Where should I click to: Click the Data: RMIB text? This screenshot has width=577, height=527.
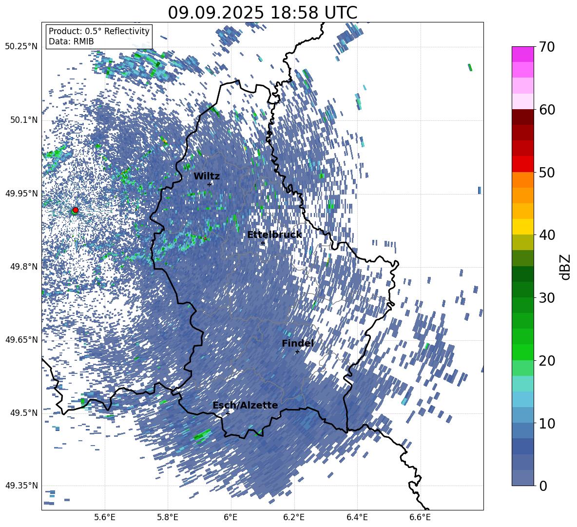[71, 41]
